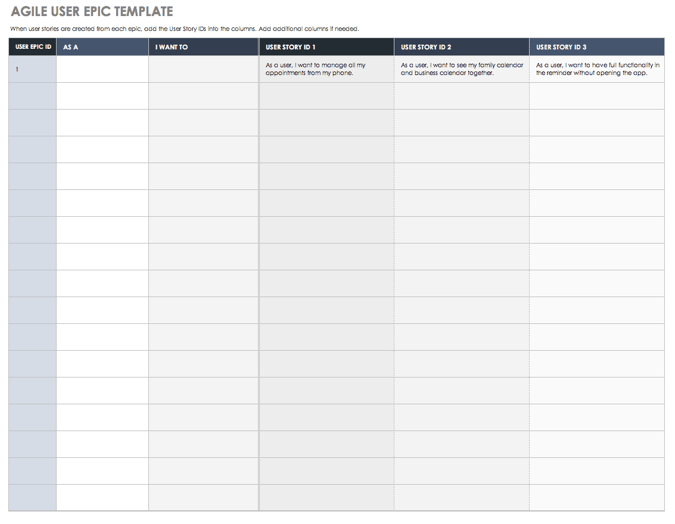This screenshot has width=675, height=524.
Task: Click the I WANT TO column header
Action: point(203,47)
